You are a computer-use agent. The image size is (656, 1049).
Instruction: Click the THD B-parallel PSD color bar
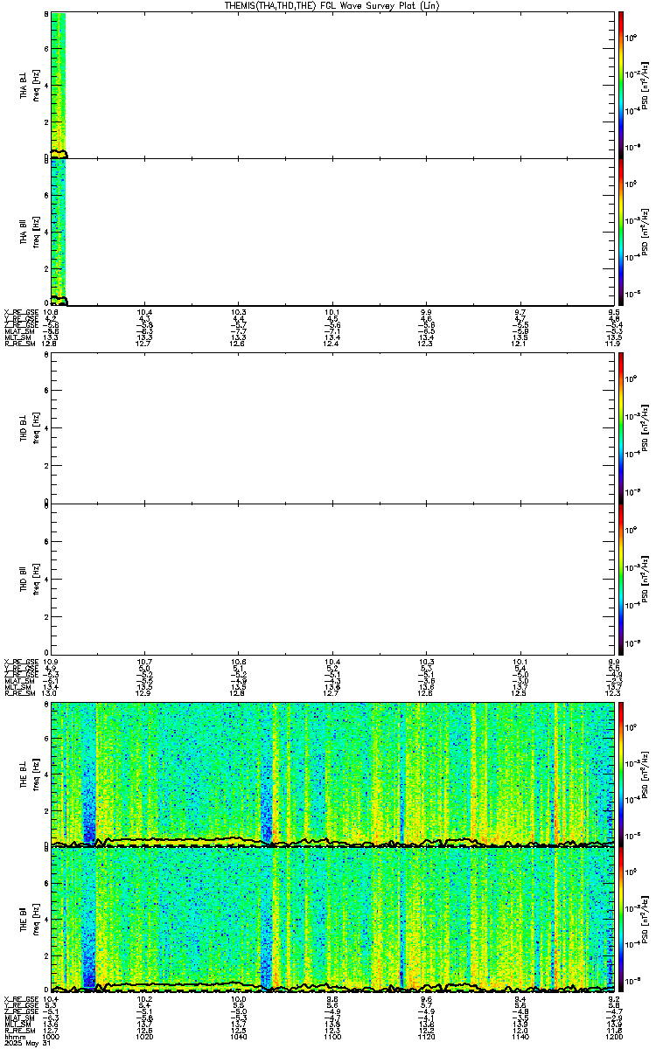tap(620, 579)
